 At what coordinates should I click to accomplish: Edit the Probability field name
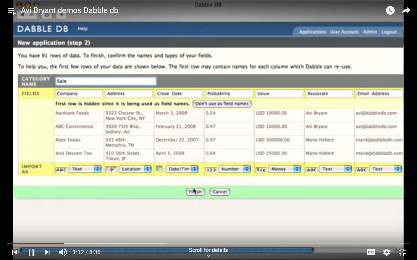(229, 94)
